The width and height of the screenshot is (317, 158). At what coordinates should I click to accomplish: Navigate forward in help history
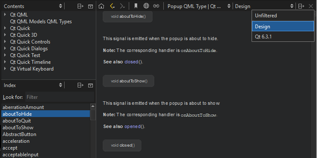tap(122, 6)
